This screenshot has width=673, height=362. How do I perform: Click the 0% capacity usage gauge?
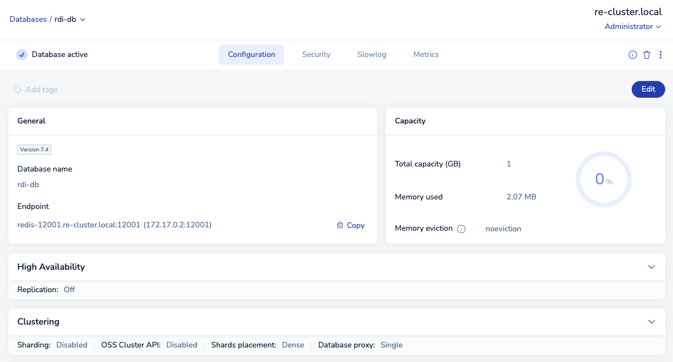pyautogui.click(x=604, y=179)
